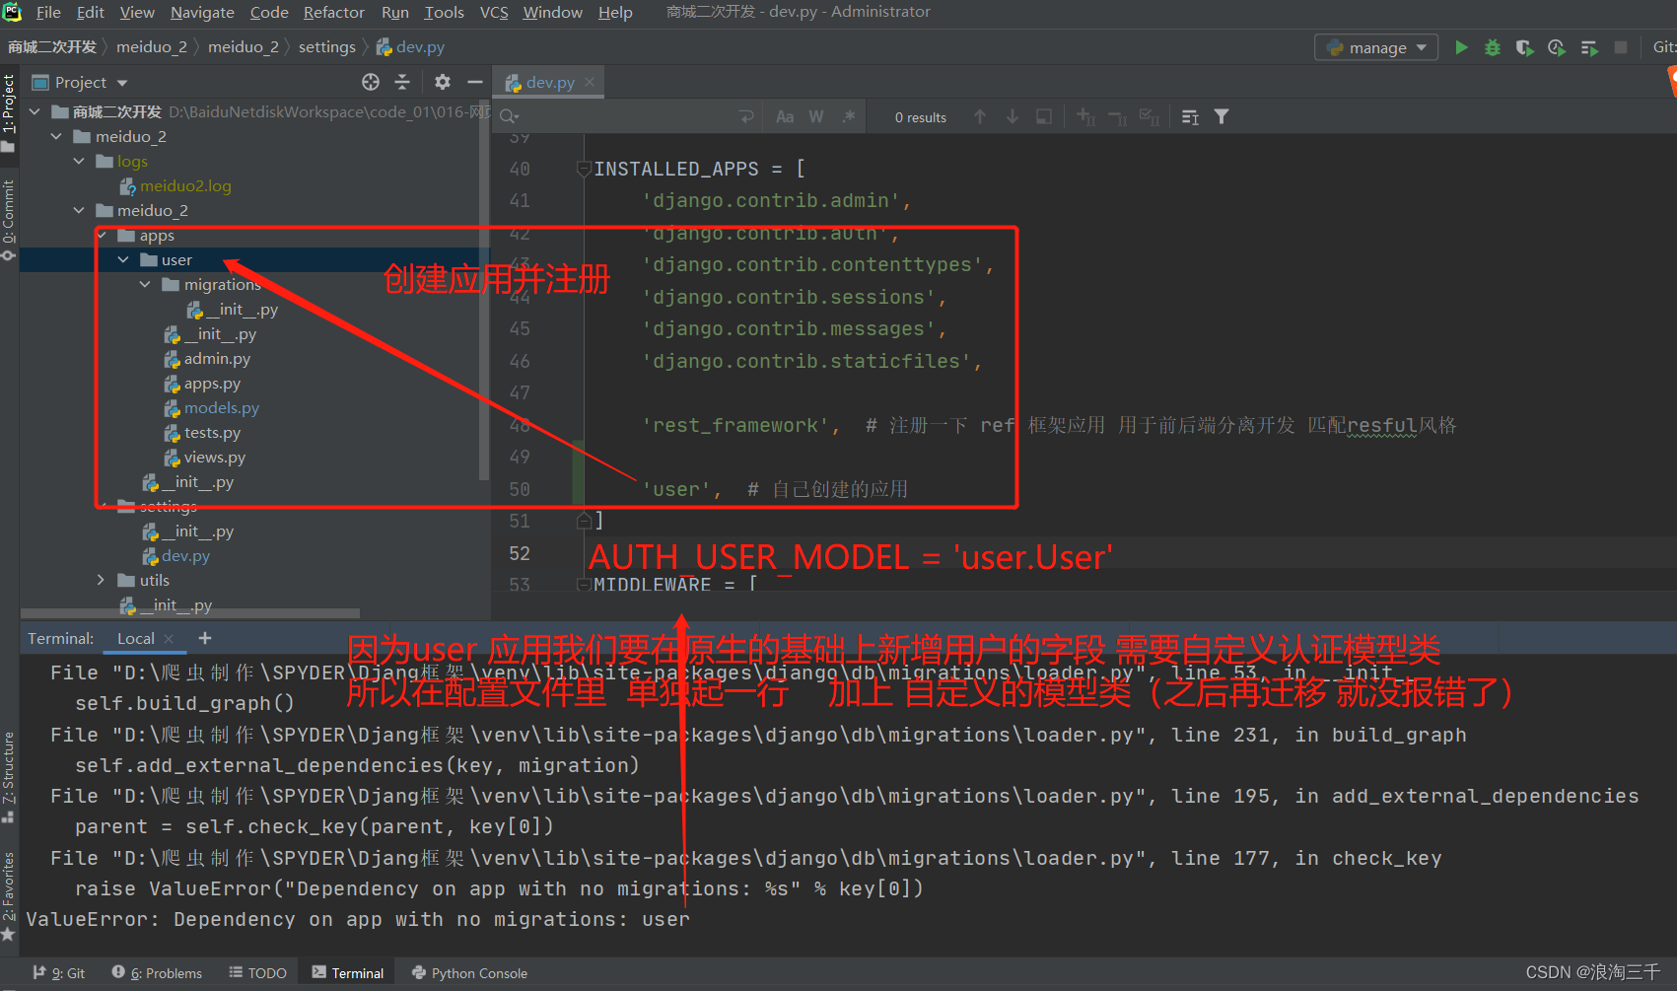The height and width of the screenshot is (991, 1677).
Task: Toggle the search bar multiline lines icon
Action: pos(746,117)
